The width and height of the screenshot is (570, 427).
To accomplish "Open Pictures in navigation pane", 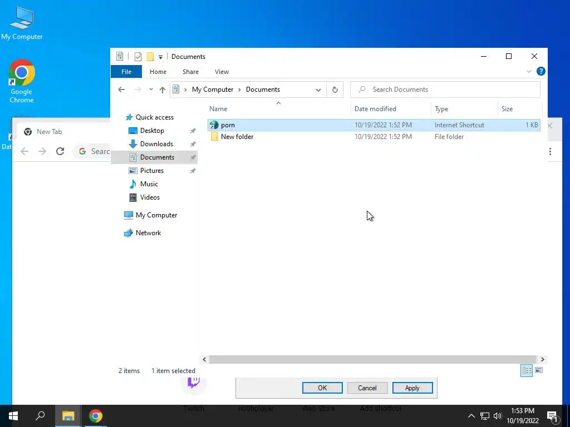I will (x=151, y=171).
